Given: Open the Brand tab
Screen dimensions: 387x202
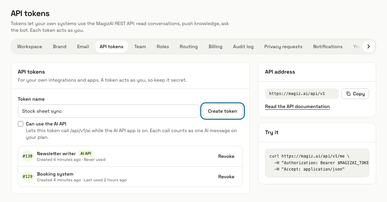Looking at the screenshot, I should (x=59, y=47).
